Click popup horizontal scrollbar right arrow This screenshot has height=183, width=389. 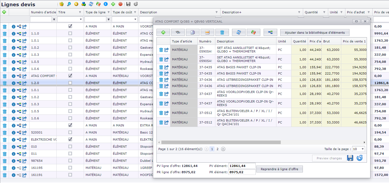[x=364, y=142]
